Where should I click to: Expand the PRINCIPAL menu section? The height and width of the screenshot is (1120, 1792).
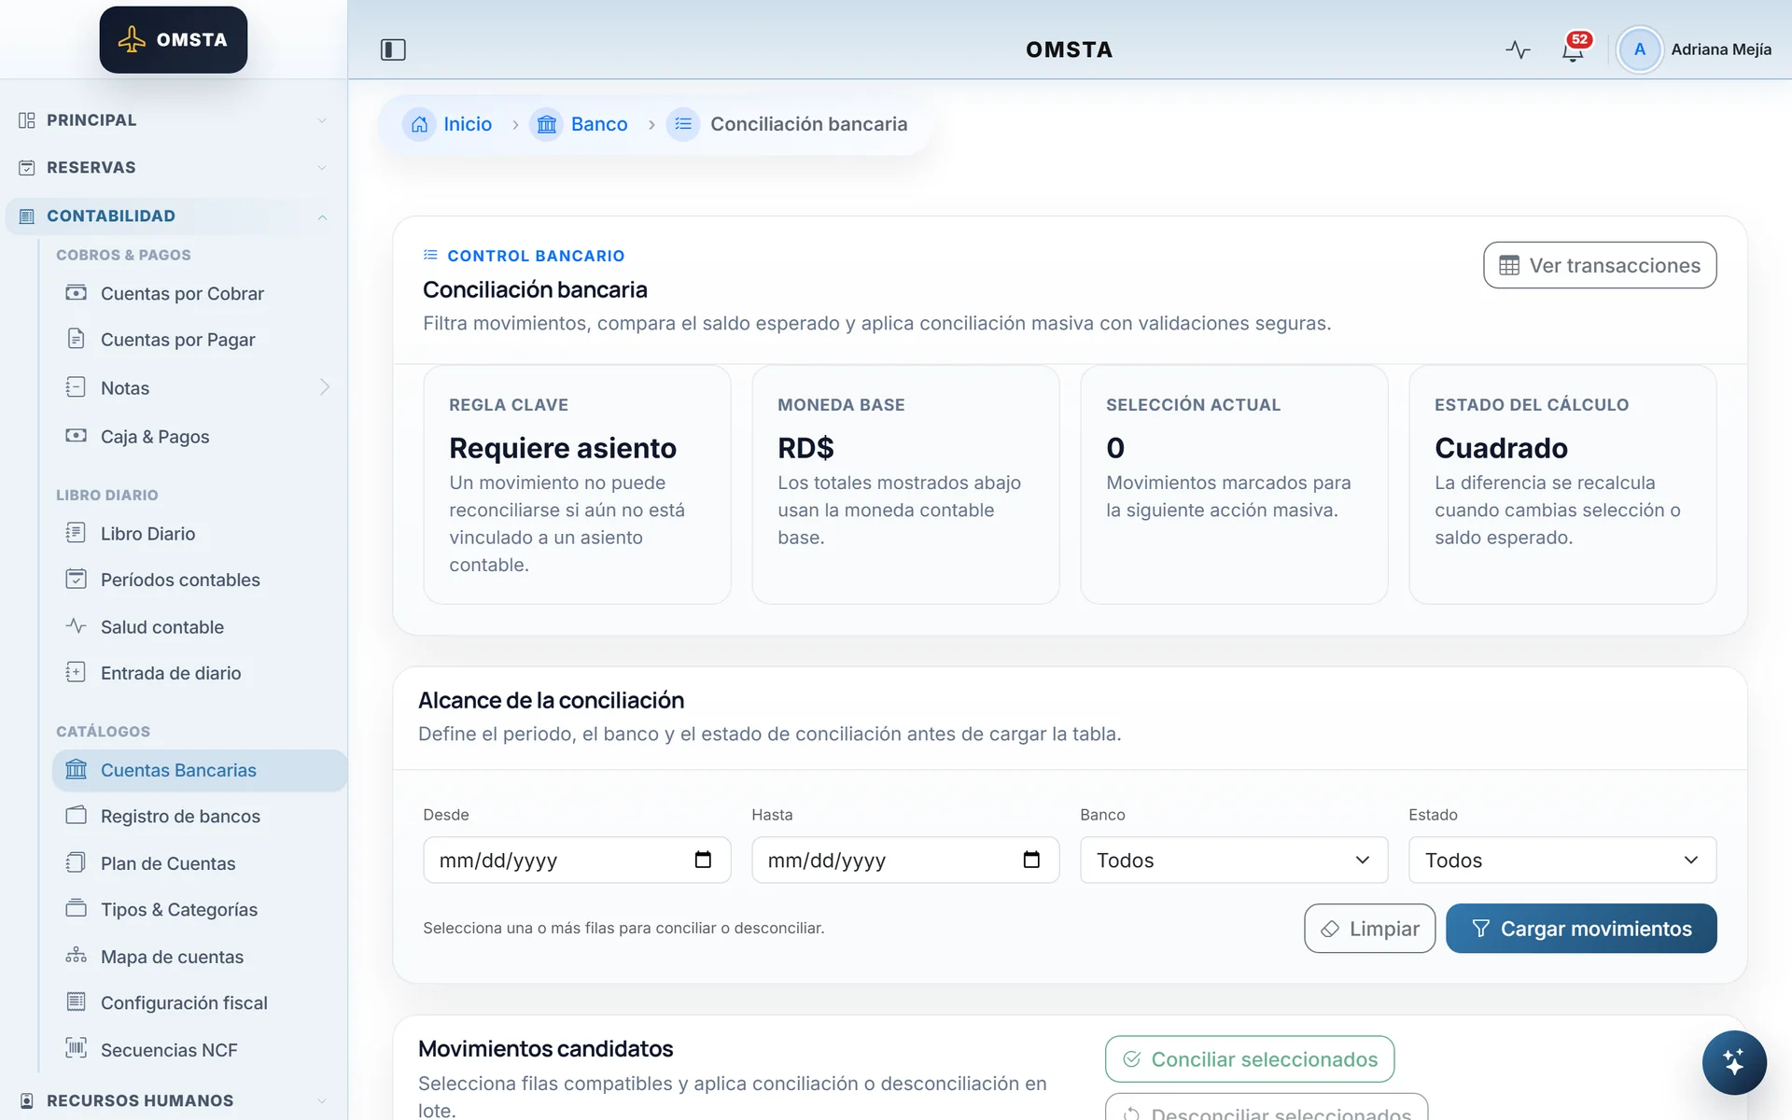click(174, 120)
